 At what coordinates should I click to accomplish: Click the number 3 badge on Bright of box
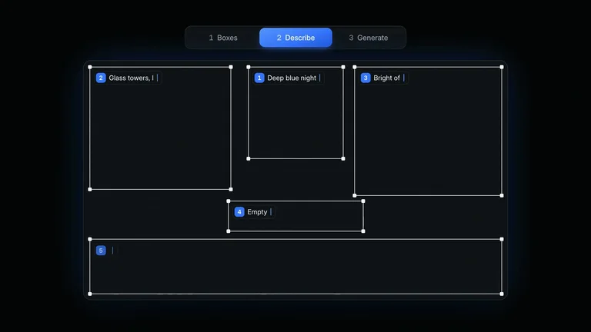(366, 78)
